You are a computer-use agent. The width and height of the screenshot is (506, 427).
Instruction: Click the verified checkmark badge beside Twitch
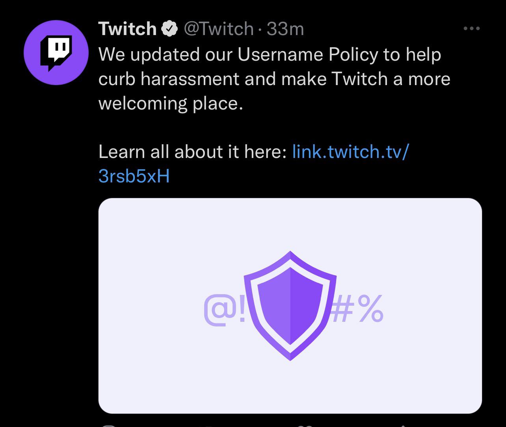tap(169, 28)
